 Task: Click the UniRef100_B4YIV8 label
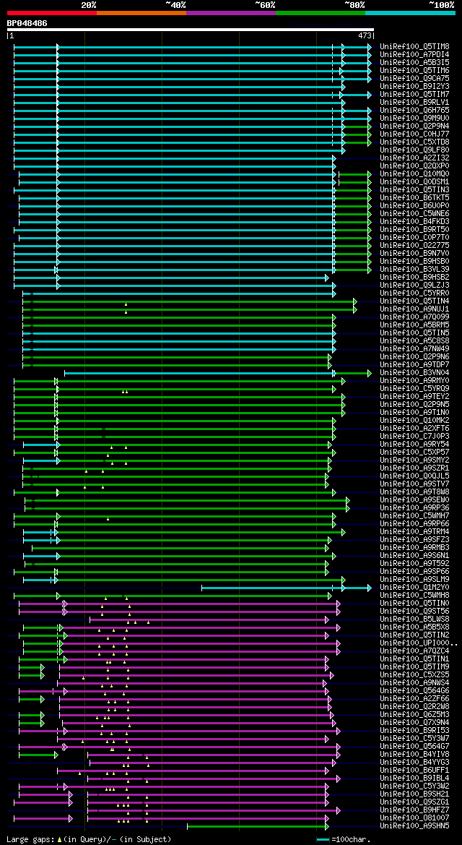[414, 754]
